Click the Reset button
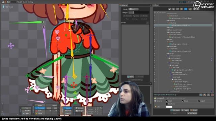The width and height of the screenshot is (216, 121). click(194, 110)
